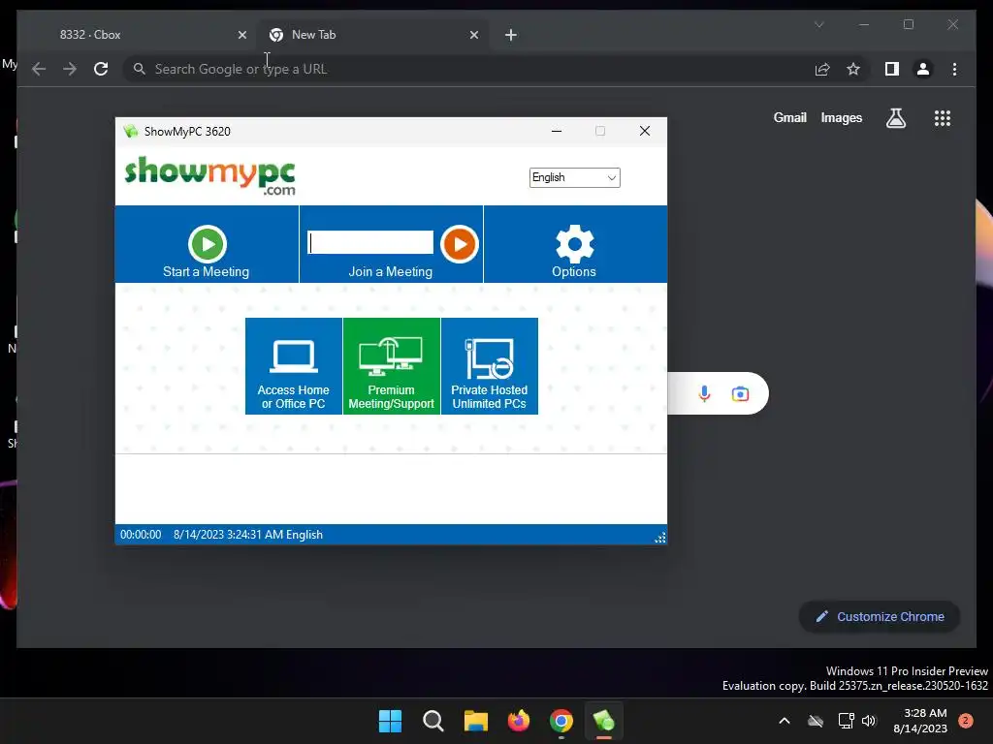Select ShowMyPC in the taskbar
This screenshot has height=744, width=993.
[604, 721]
